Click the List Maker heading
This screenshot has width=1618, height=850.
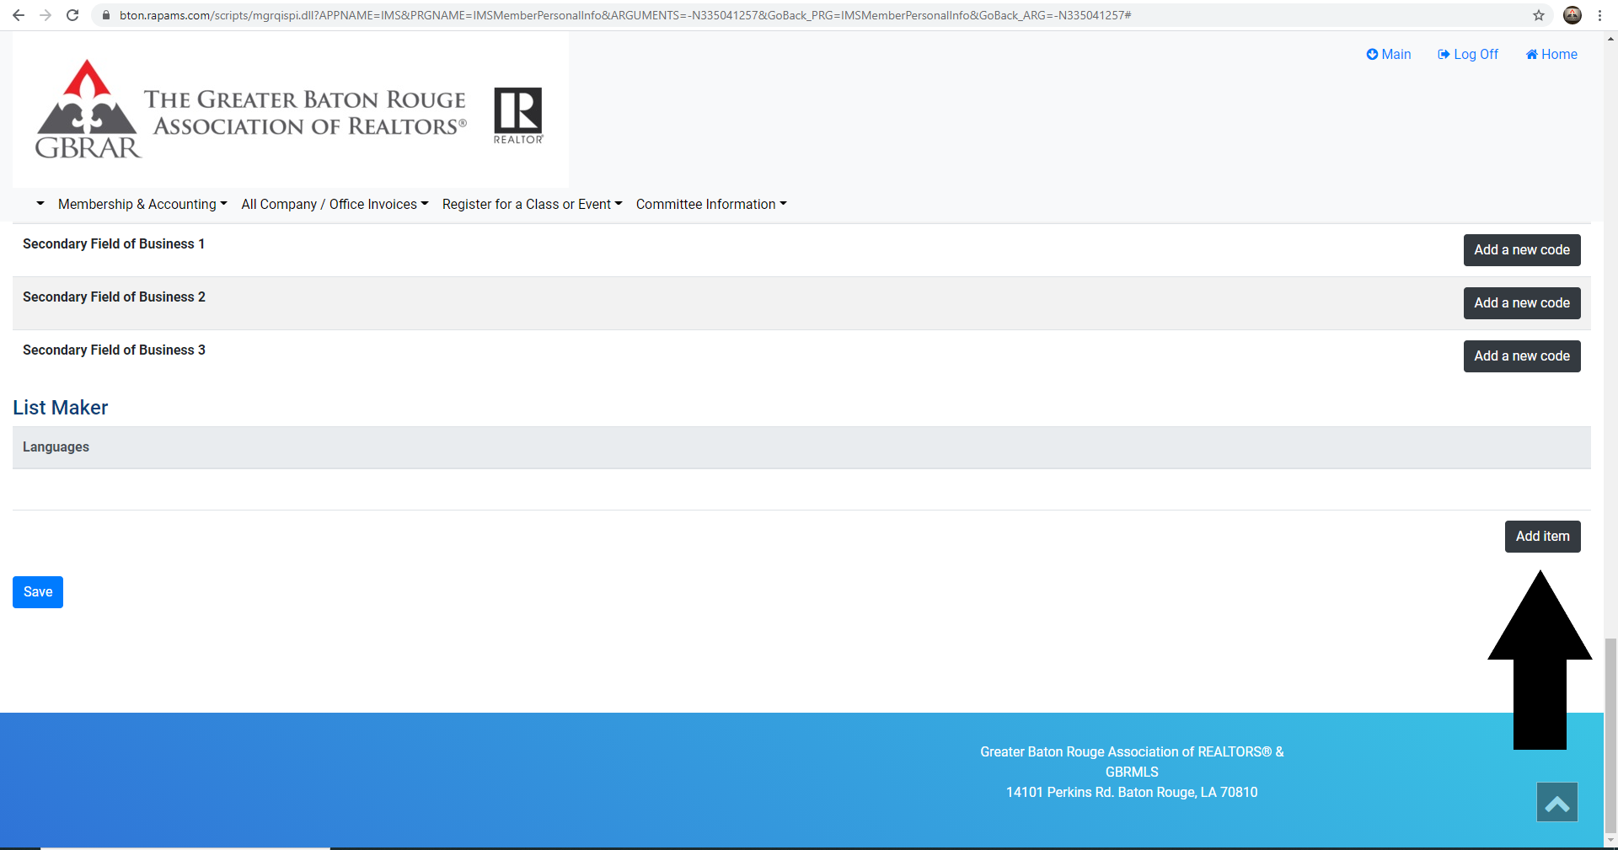pos(61,408)
